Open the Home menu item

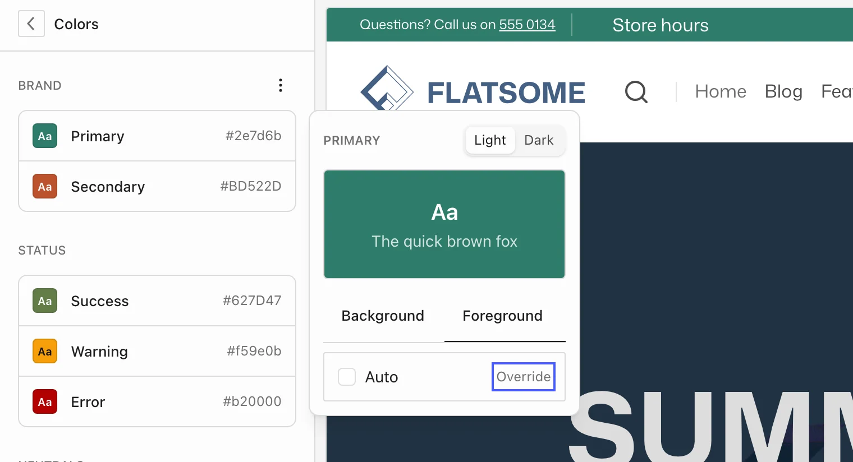pyautogui.click(x=721, y=91)
